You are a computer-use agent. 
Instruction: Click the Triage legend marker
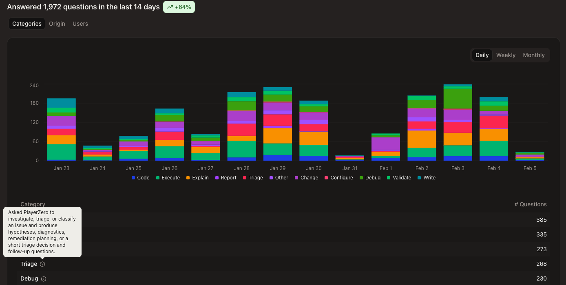click(245, 177)
